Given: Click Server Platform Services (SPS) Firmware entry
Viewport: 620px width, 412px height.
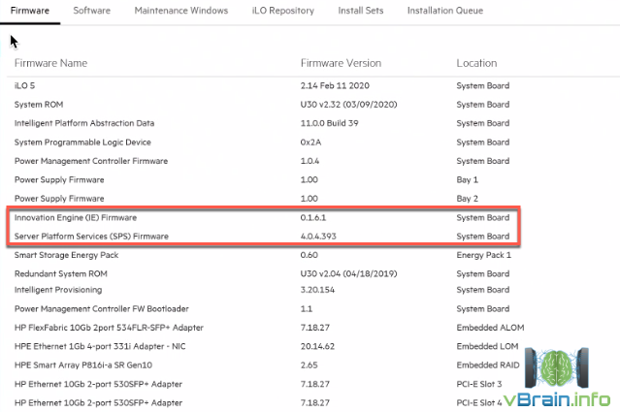Looking at the screenshot, I should [x=91, y=237].
